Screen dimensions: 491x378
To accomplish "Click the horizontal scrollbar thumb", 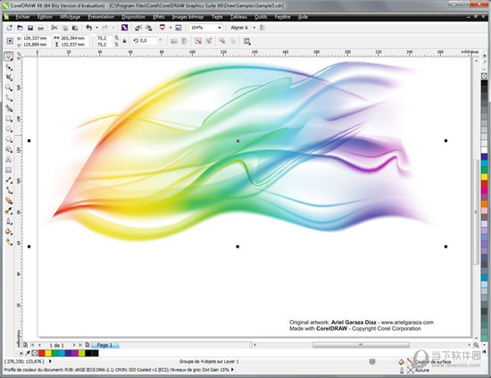I will pos(361,345).
